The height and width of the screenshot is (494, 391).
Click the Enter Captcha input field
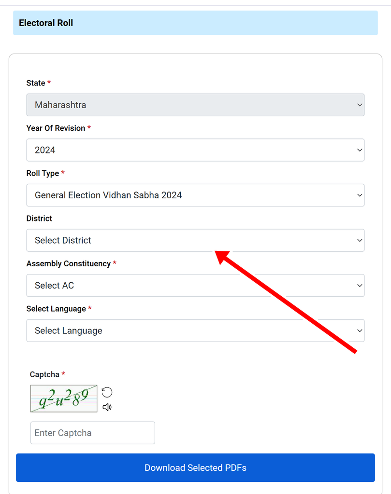(92, 433)
